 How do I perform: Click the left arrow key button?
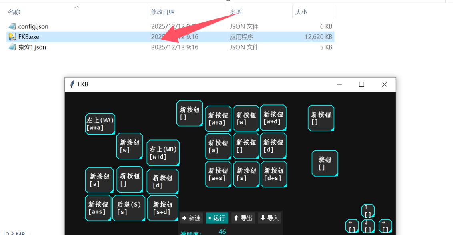point(352,226)
